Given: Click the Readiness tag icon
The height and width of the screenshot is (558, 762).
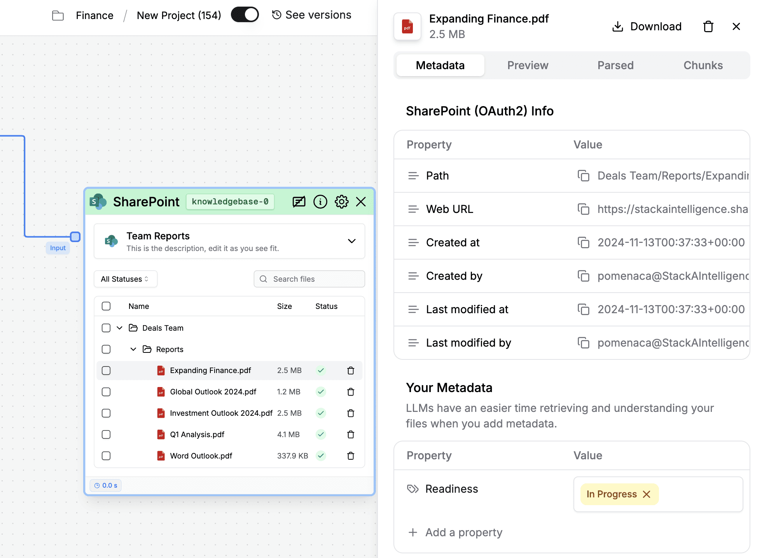Looking at the screenshot, I should tap(413, 489).
